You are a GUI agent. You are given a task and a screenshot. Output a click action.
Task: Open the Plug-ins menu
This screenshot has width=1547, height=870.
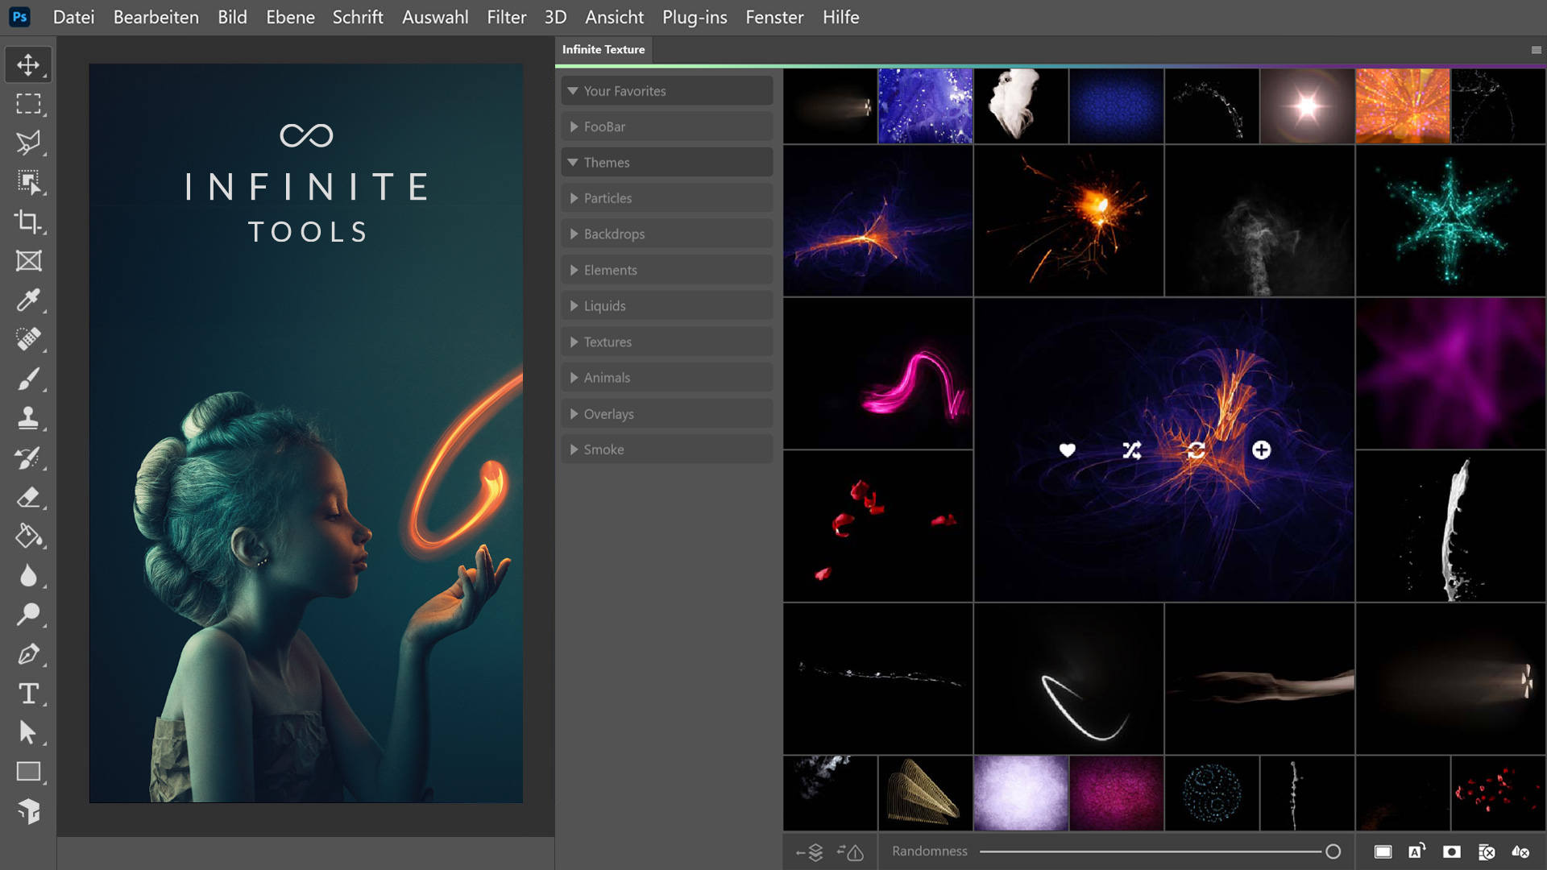click(695, 17)
